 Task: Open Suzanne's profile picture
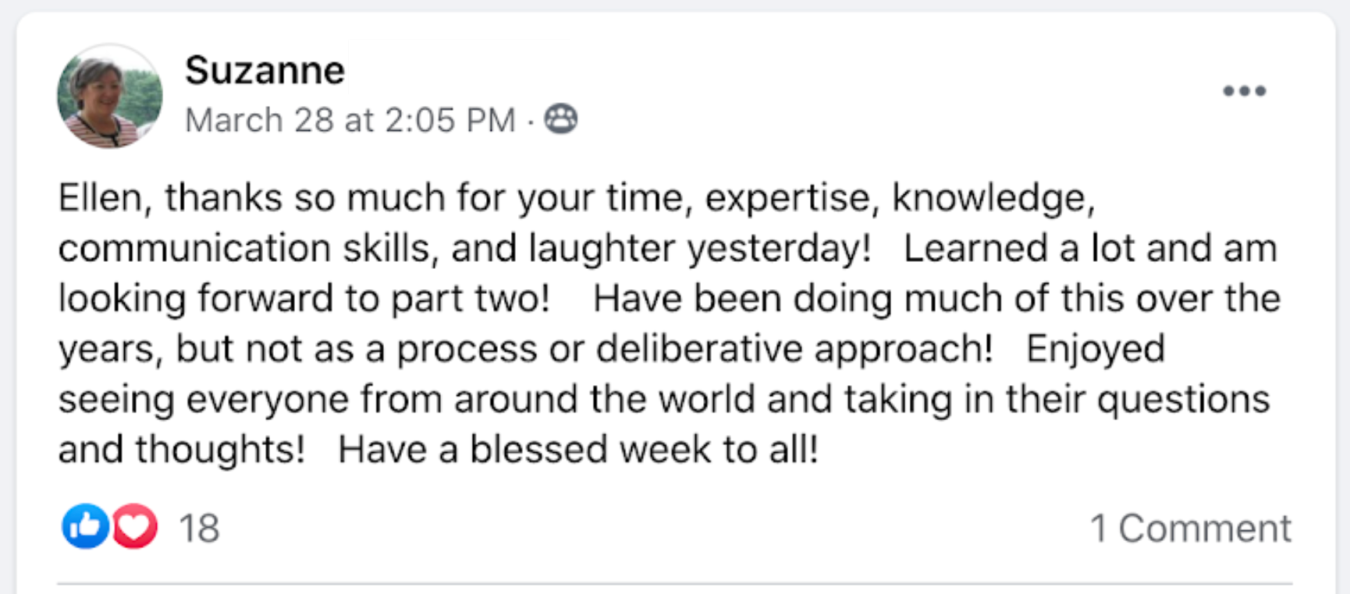click(110, 96)
